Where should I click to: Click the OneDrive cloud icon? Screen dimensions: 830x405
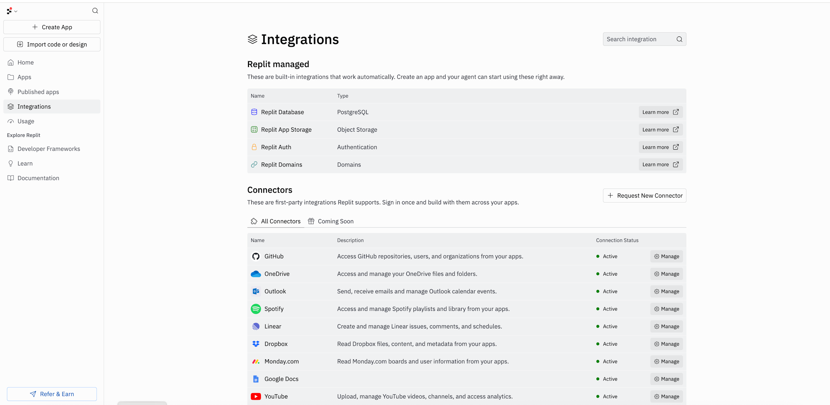tap(256, 274)
